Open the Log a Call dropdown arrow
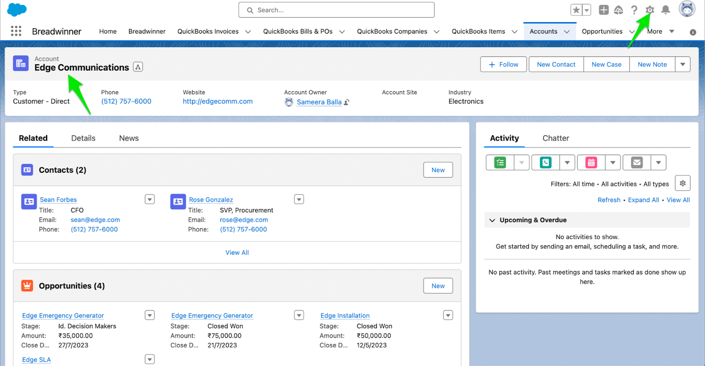Image resolution: width=705 pixels, height=366 pixels. click(567, 163)
